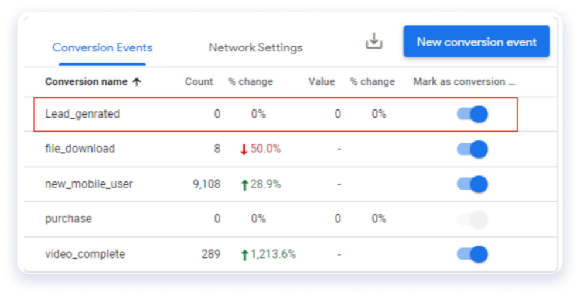The image size is (580, 296).
Task: Click the 9,108 count value
Action: [x=206, y=184]
